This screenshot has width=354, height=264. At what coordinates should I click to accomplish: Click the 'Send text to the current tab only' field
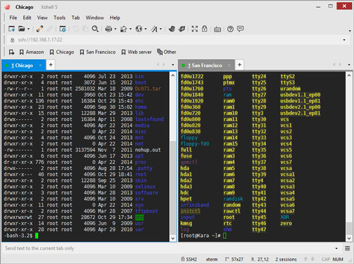click(x=168, y=249)
